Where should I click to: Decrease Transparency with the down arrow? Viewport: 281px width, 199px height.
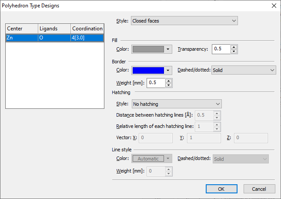[234, 52]
